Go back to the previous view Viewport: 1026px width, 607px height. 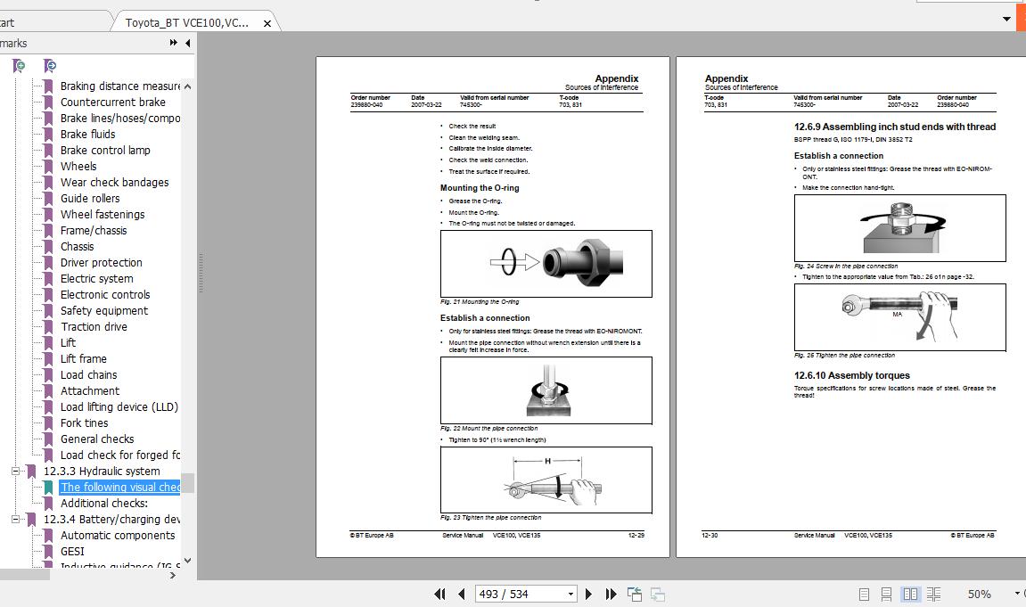(x=635, y=594)
